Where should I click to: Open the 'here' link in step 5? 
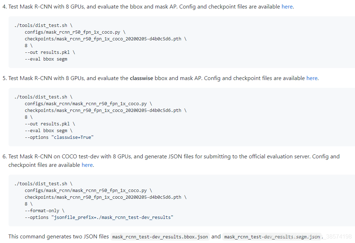(312, 78)
